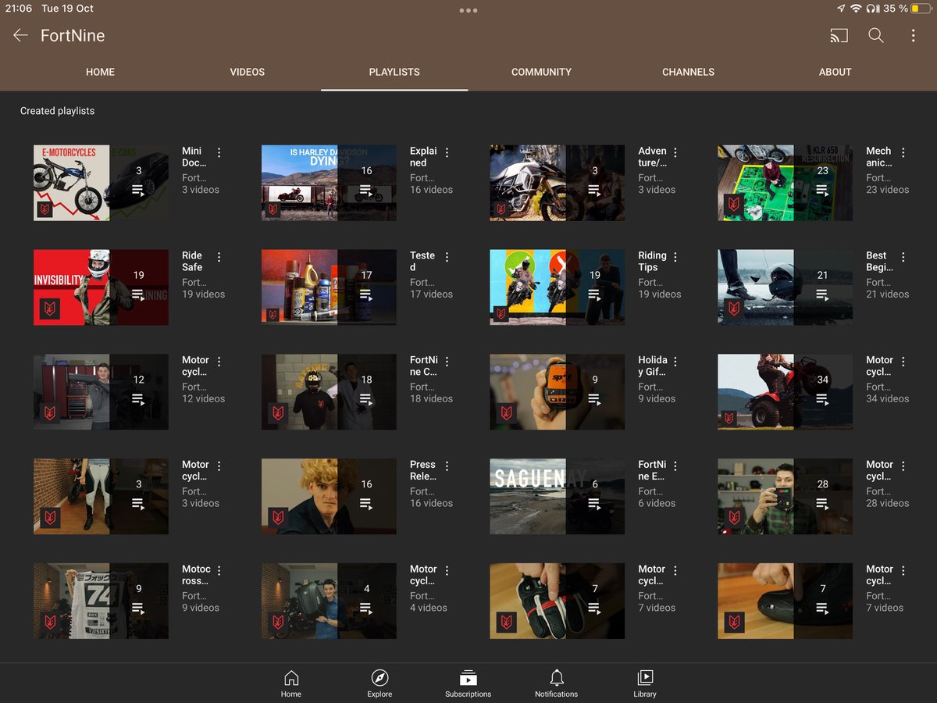This screenshot has width=937, height=703.
Task: Open KLR 650 Resurrection playlist thumbnail
Action: click(785, 183)
